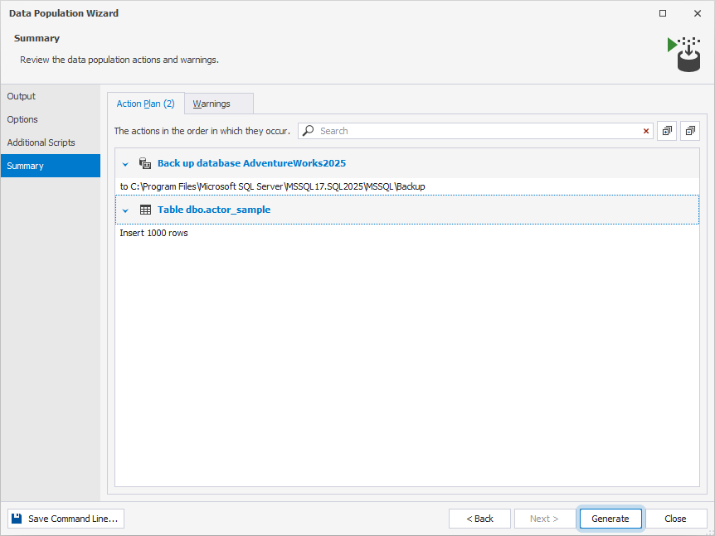Go to Options wizard page
This screenshot has width=715, height=536.
[50, 119]
